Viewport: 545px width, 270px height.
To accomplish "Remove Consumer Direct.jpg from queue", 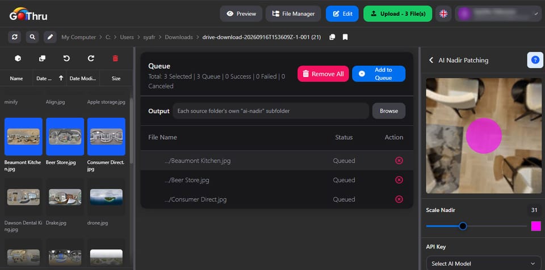I will [x=399, y=199].
